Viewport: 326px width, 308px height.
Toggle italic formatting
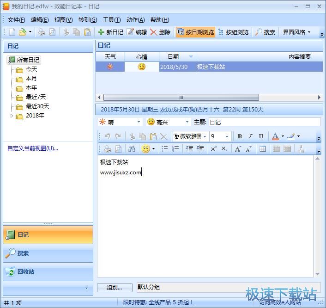[250, 136]
